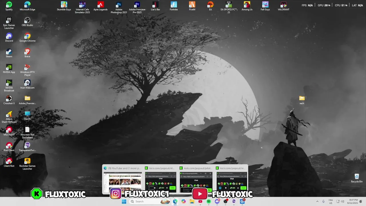
Task: Launch the Fortnite desktop shortcut
Action: [x=174, y=6]
